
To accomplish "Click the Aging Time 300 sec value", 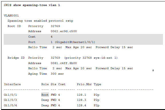I will coord(57,74).
